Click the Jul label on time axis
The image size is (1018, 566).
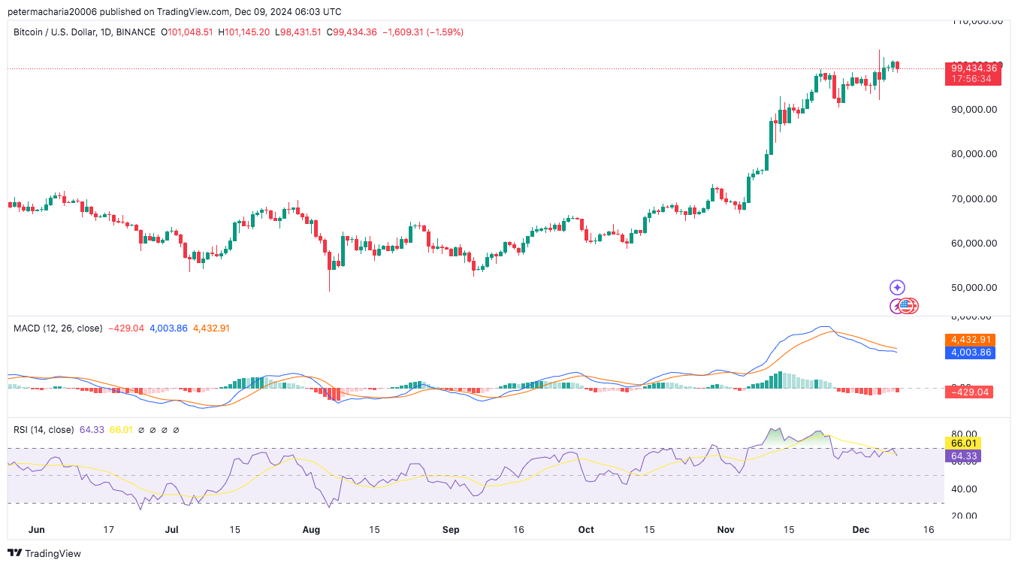pyautogui.click(x=171, y=529)
